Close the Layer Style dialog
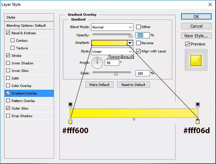The image size is (216, 164). pyautogui.click(x=210, y=4)
